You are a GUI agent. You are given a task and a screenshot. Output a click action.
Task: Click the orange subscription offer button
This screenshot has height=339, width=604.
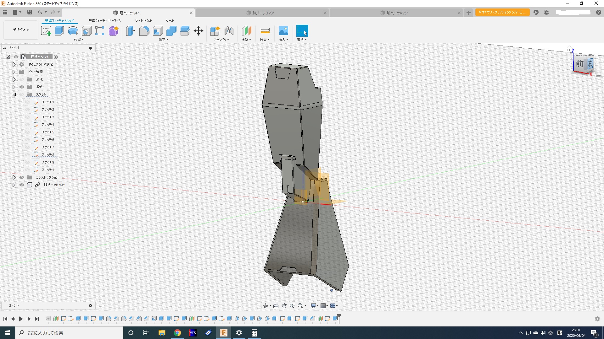[502, 12]
